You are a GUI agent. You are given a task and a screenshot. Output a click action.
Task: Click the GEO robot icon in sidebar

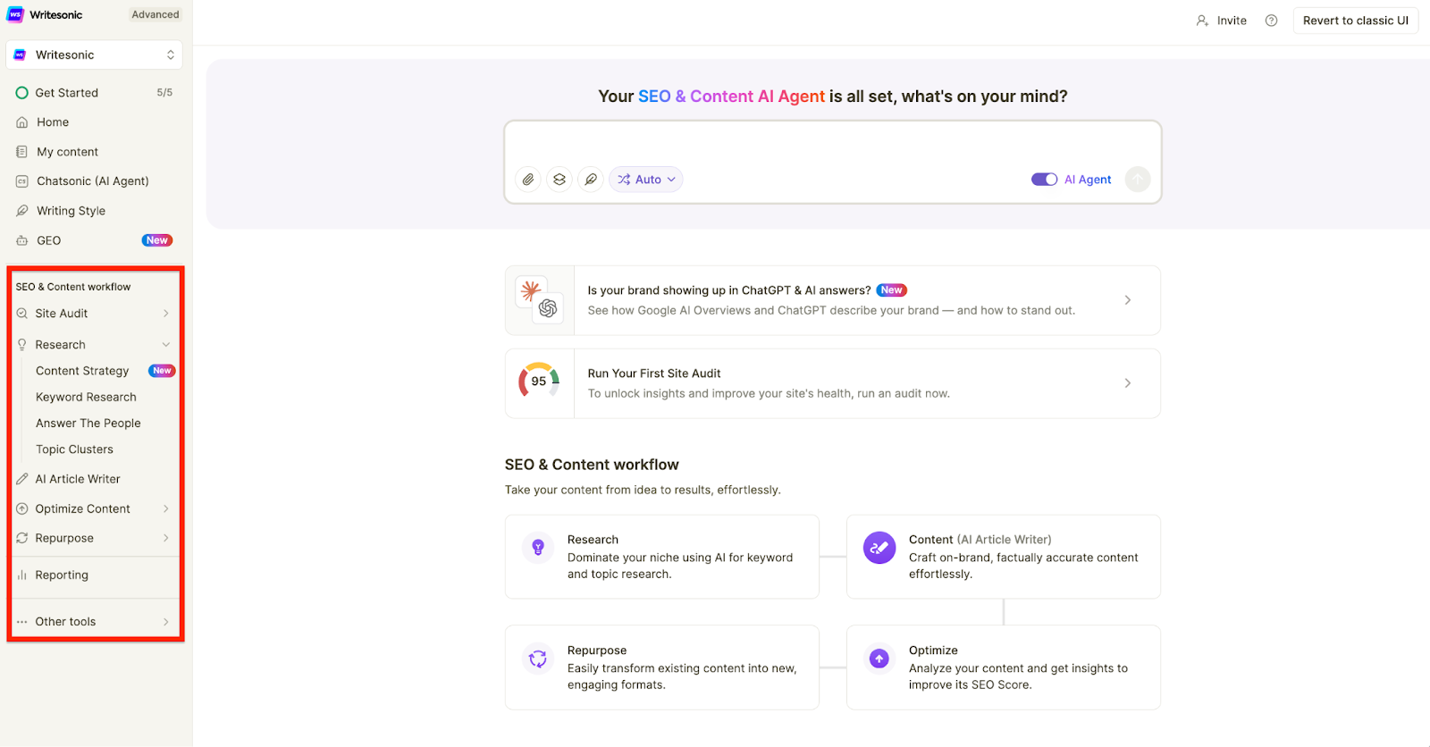22,240
